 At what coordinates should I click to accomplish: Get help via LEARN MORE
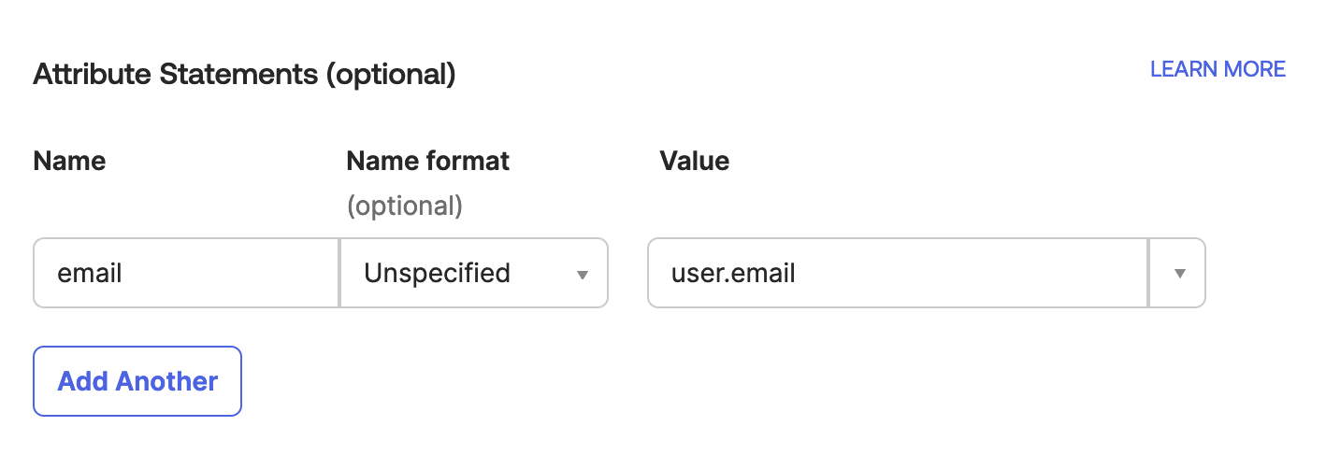(1218, 69)
